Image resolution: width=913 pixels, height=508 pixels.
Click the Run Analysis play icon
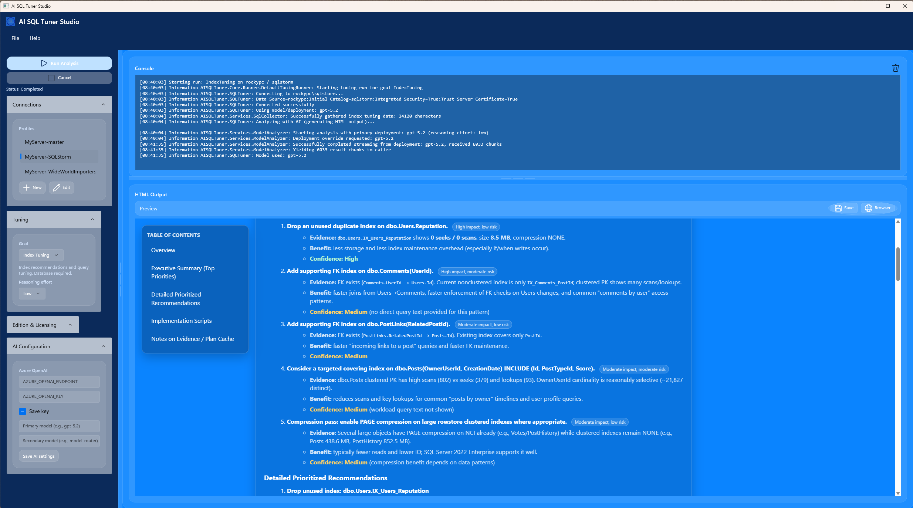pos(44,63)
